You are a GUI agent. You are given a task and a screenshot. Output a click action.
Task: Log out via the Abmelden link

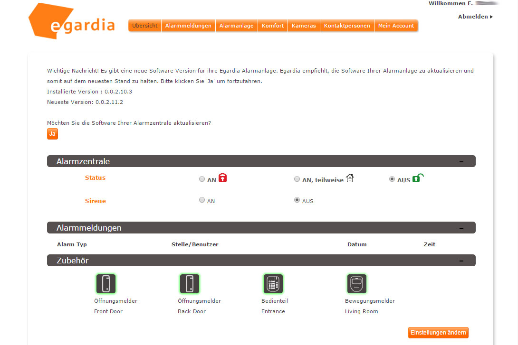(x=475, y=17)
